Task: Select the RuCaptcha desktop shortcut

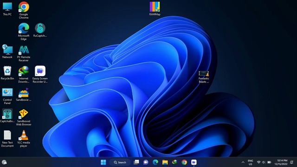Action: point(40,30)
